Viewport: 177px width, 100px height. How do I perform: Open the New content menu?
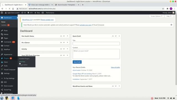(37, 13)
